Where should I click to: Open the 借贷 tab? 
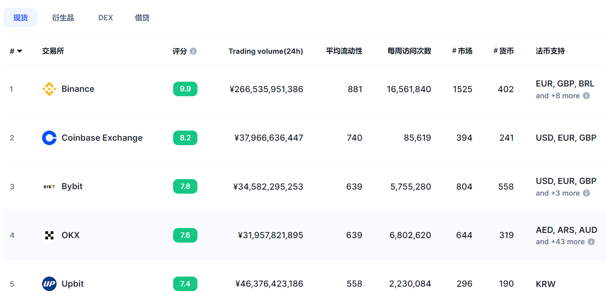point(142,18)
